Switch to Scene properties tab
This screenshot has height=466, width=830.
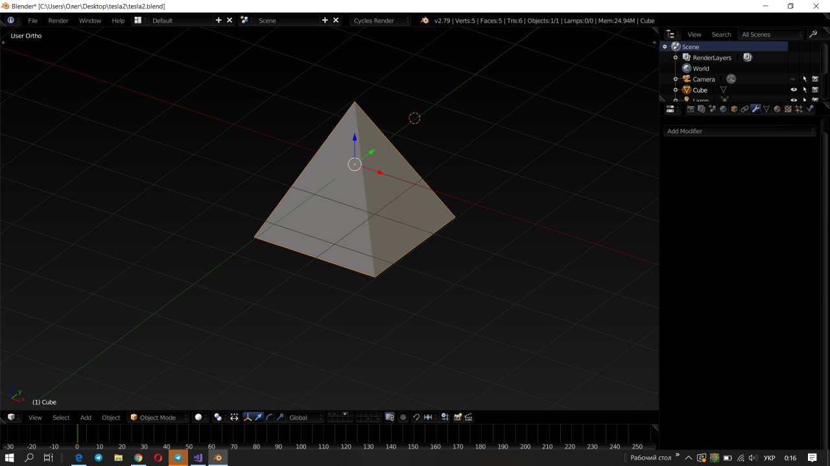click(x=712, y=109)
